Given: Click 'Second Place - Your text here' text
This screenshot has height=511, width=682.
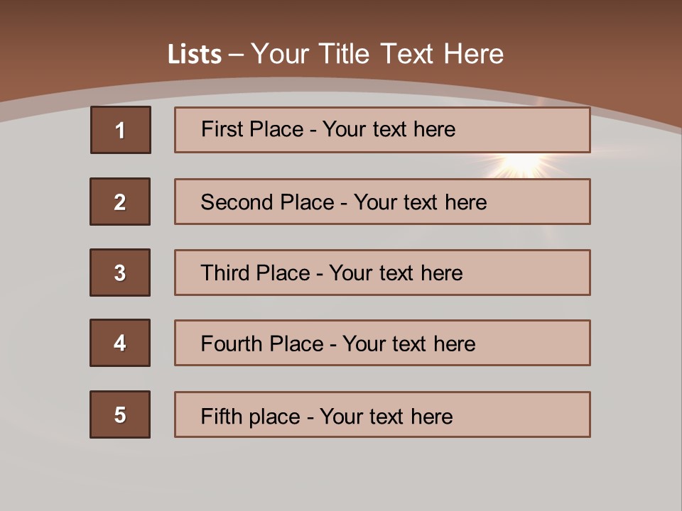Looking at the screenshot, I should [344, 202].
